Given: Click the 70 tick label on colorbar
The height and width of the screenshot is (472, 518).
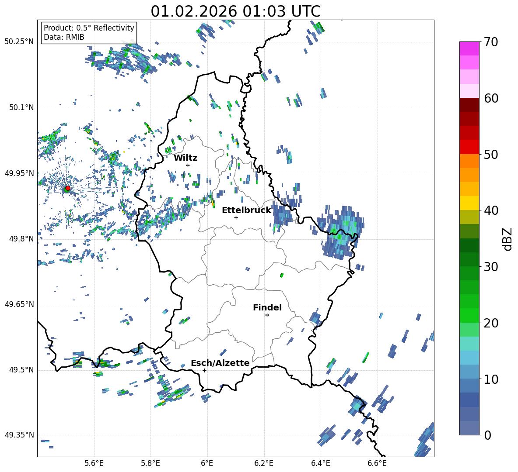Looking at the screenshot, I should tap(491, 42).
